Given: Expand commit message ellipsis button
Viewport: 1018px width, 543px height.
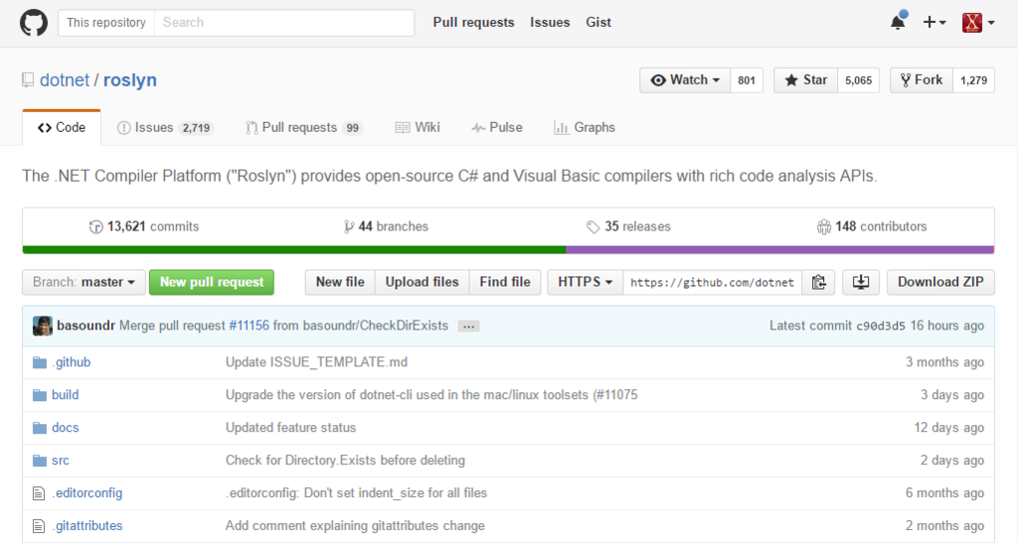Looking at the screenshot, I should click(x=469, y=326).
